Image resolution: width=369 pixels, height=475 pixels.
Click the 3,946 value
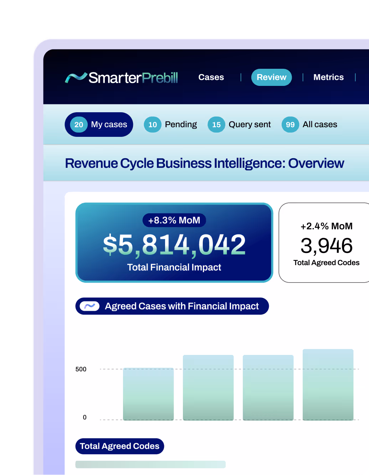327,246
